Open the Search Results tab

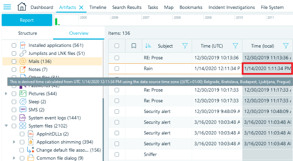pyautogui.click(x=127, y=7)
